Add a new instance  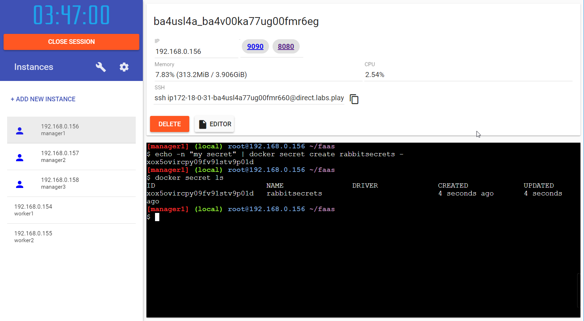pos(43,99)
